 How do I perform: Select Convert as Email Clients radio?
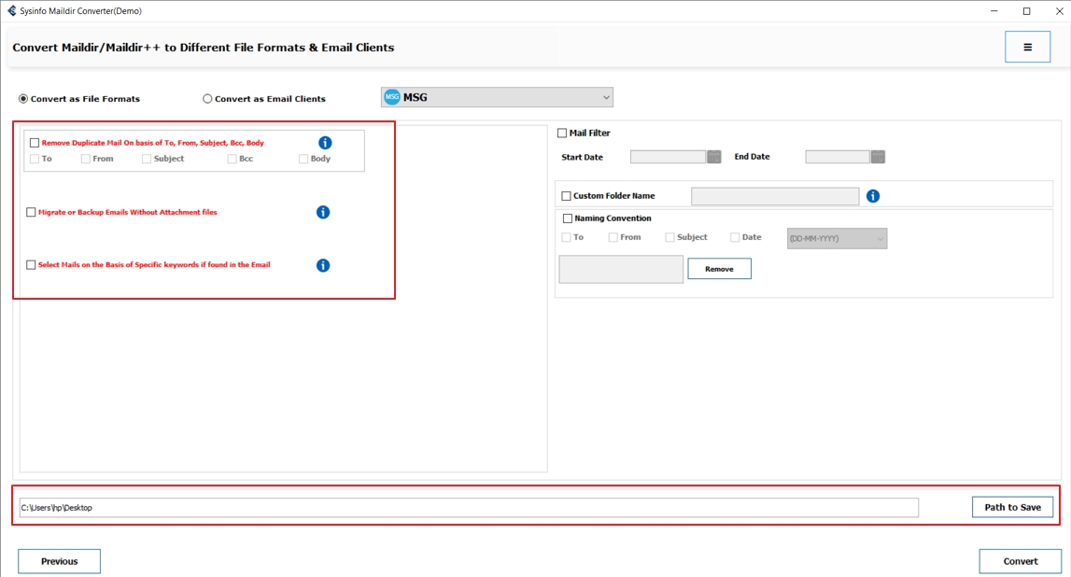[207, 99]
